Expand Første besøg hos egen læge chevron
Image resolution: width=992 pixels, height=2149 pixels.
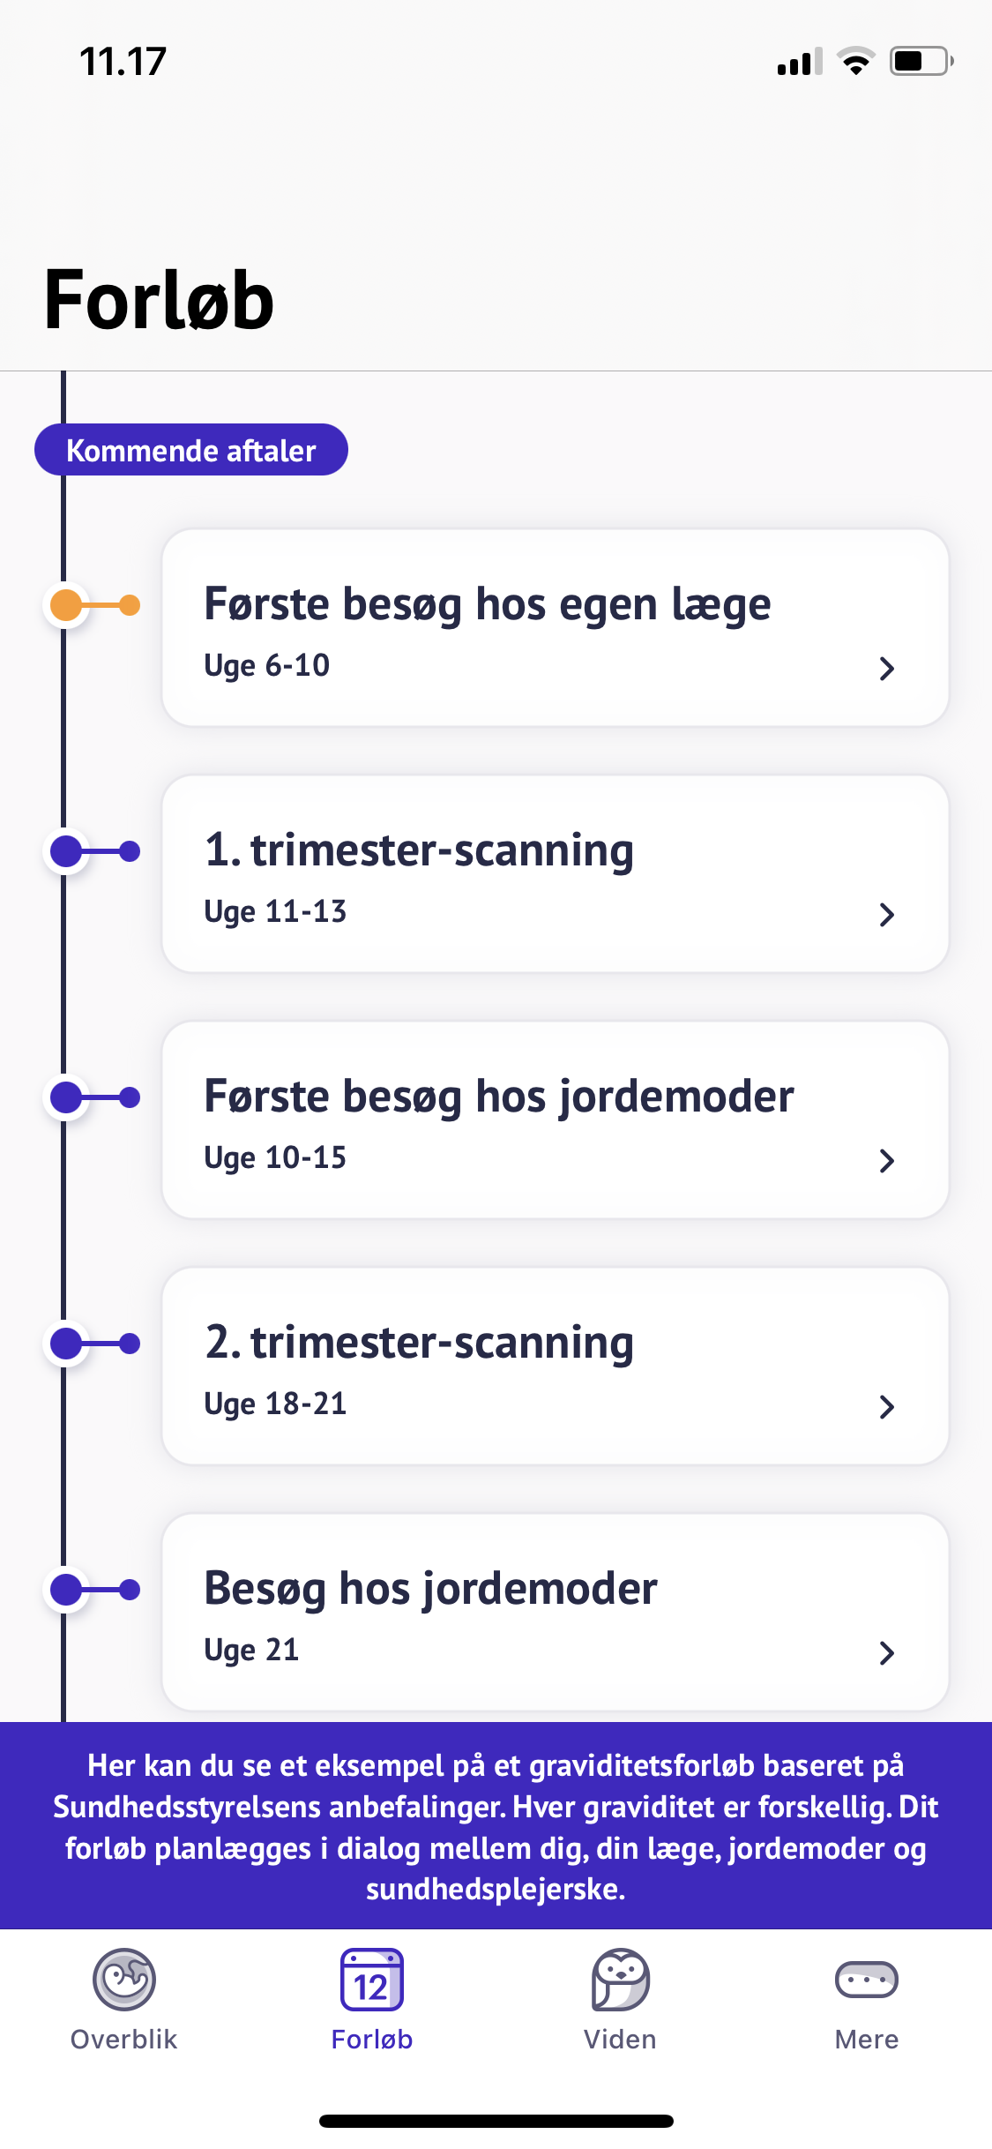pyautogui.click(x=887, y=669)
